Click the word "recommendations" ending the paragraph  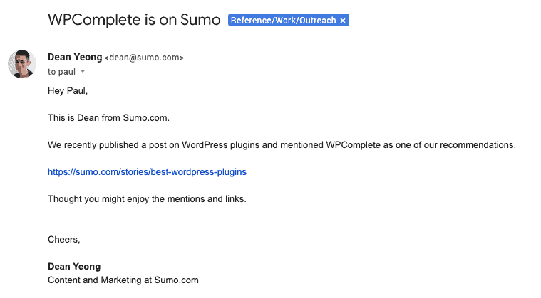[x=478, y=145]
